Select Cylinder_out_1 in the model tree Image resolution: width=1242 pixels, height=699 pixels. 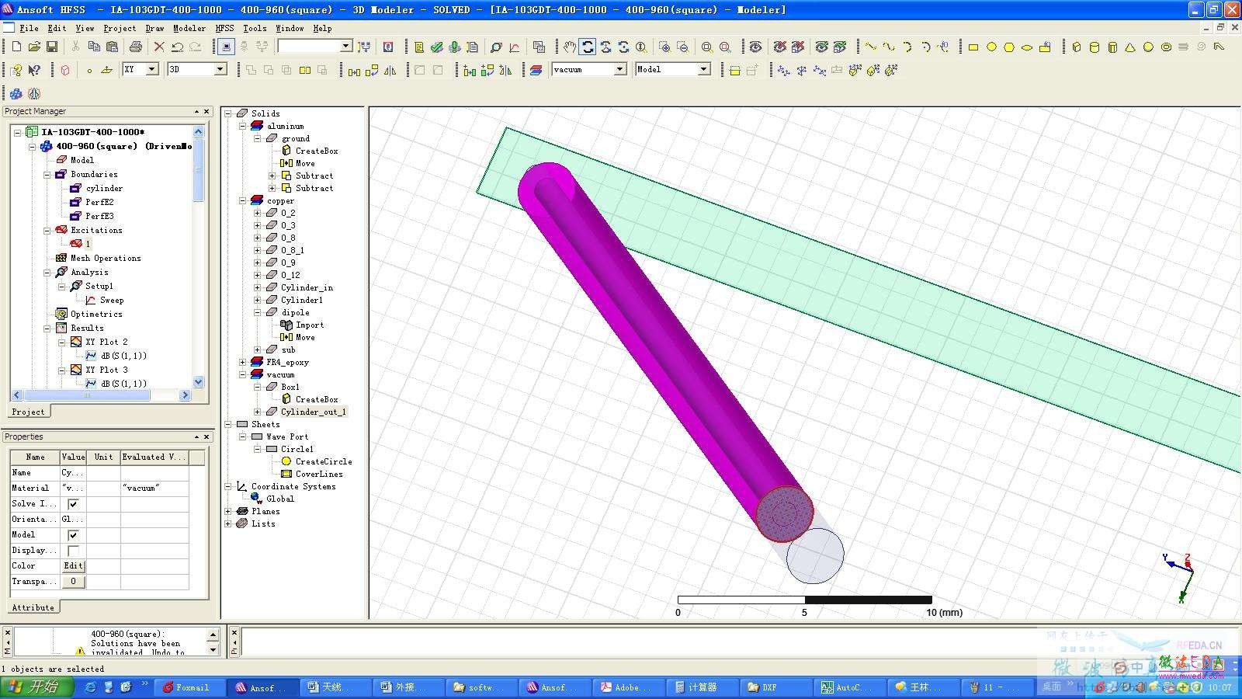point(314,412)
